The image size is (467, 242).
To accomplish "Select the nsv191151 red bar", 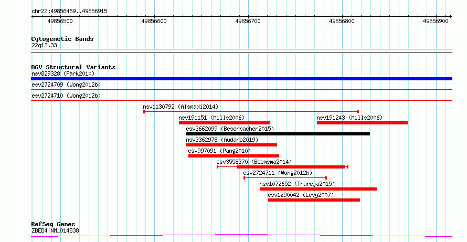I will point(224,123).
